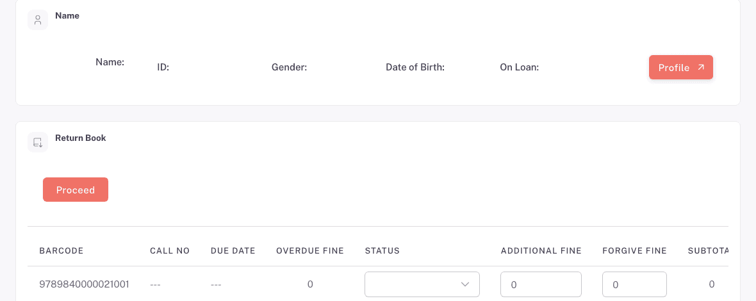The image size is (756, 301).
Task: Click the Date of Birth label
Action: coord(415,67)
